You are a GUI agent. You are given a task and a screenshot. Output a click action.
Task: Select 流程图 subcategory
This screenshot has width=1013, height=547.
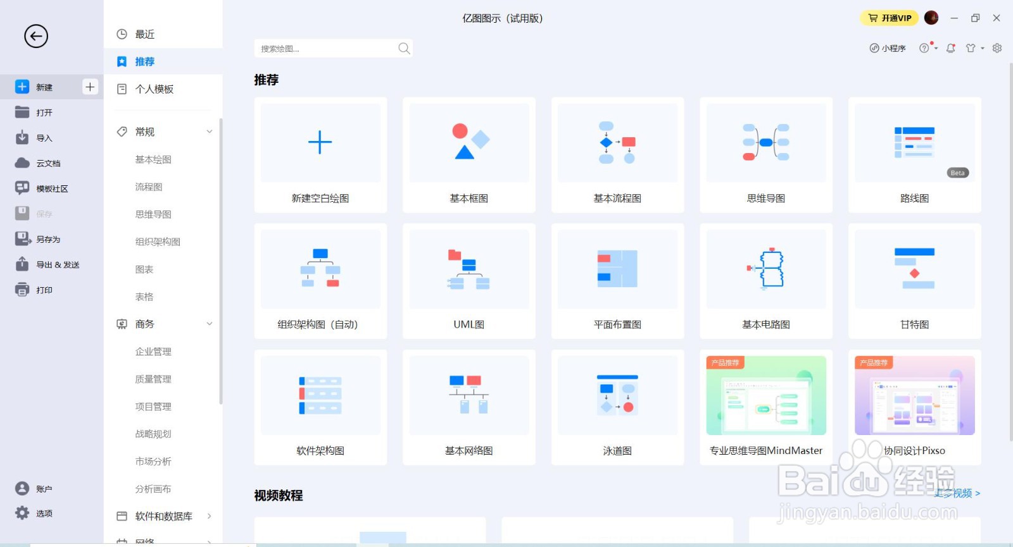[x=149, y=187]
